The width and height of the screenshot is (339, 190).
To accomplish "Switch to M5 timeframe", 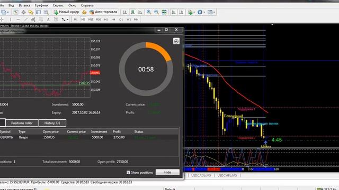I will click(x=83, y=20).
